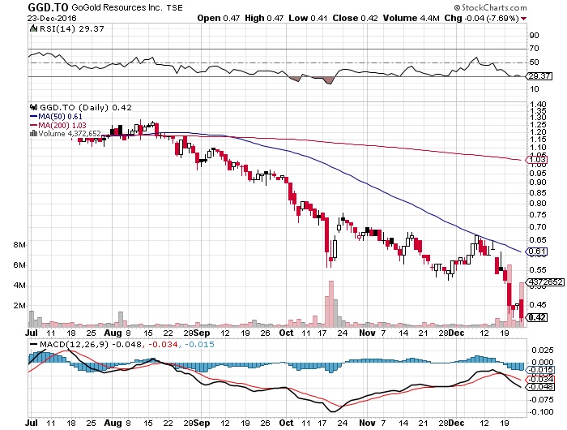Click the MACD(12,26,9) legend label
This screenshot has width=567, height=430.
click(x=74, y=344)
